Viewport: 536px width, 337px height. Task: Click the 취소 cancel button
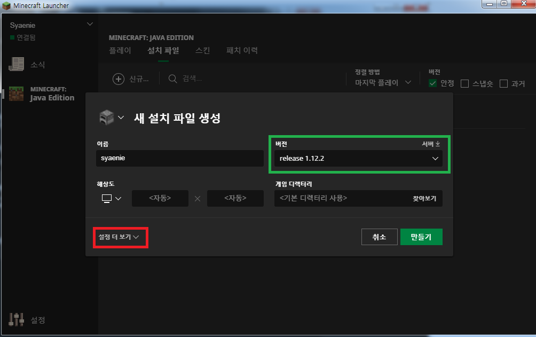pos(380,237)
